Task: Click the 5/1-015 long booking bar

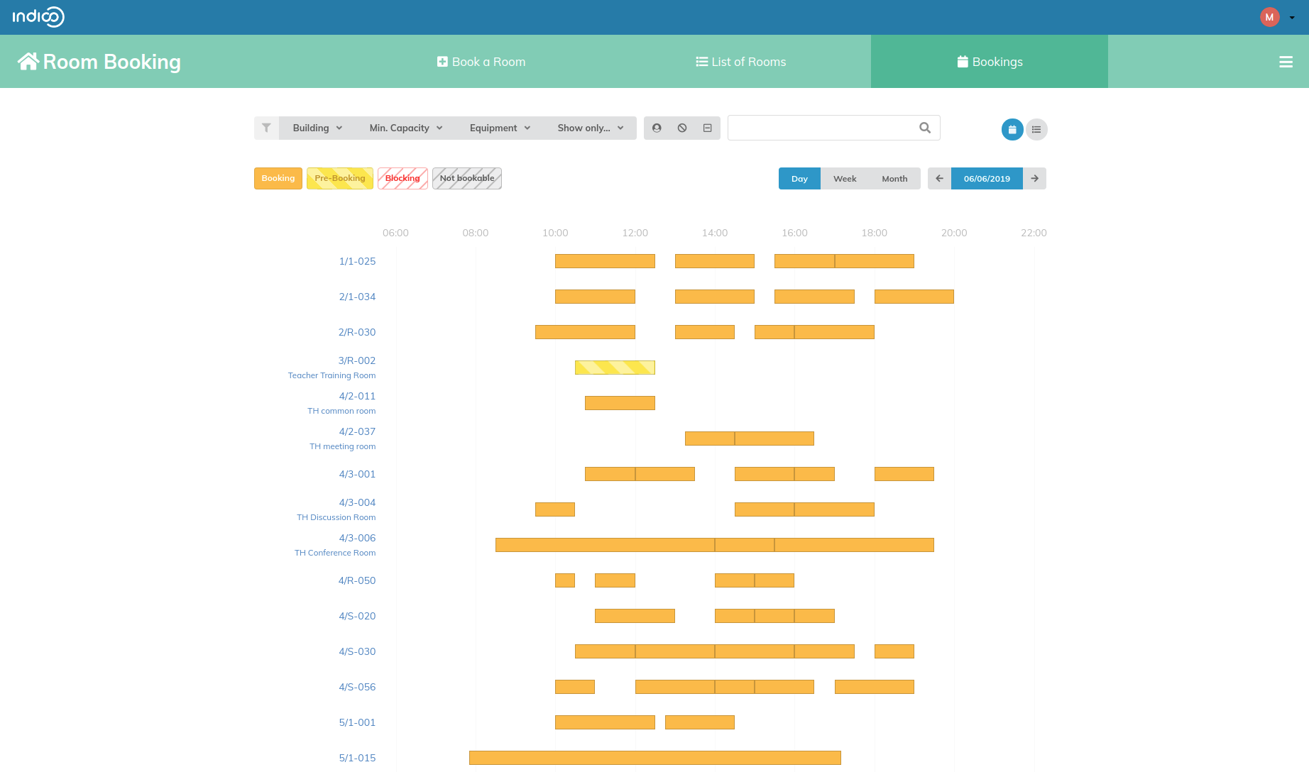Action: tap(655, 758)
